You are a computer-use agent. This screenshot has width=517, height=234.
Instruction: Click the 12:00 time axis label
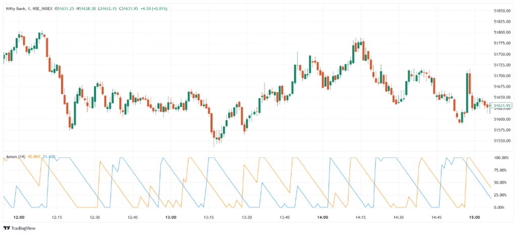19,217
